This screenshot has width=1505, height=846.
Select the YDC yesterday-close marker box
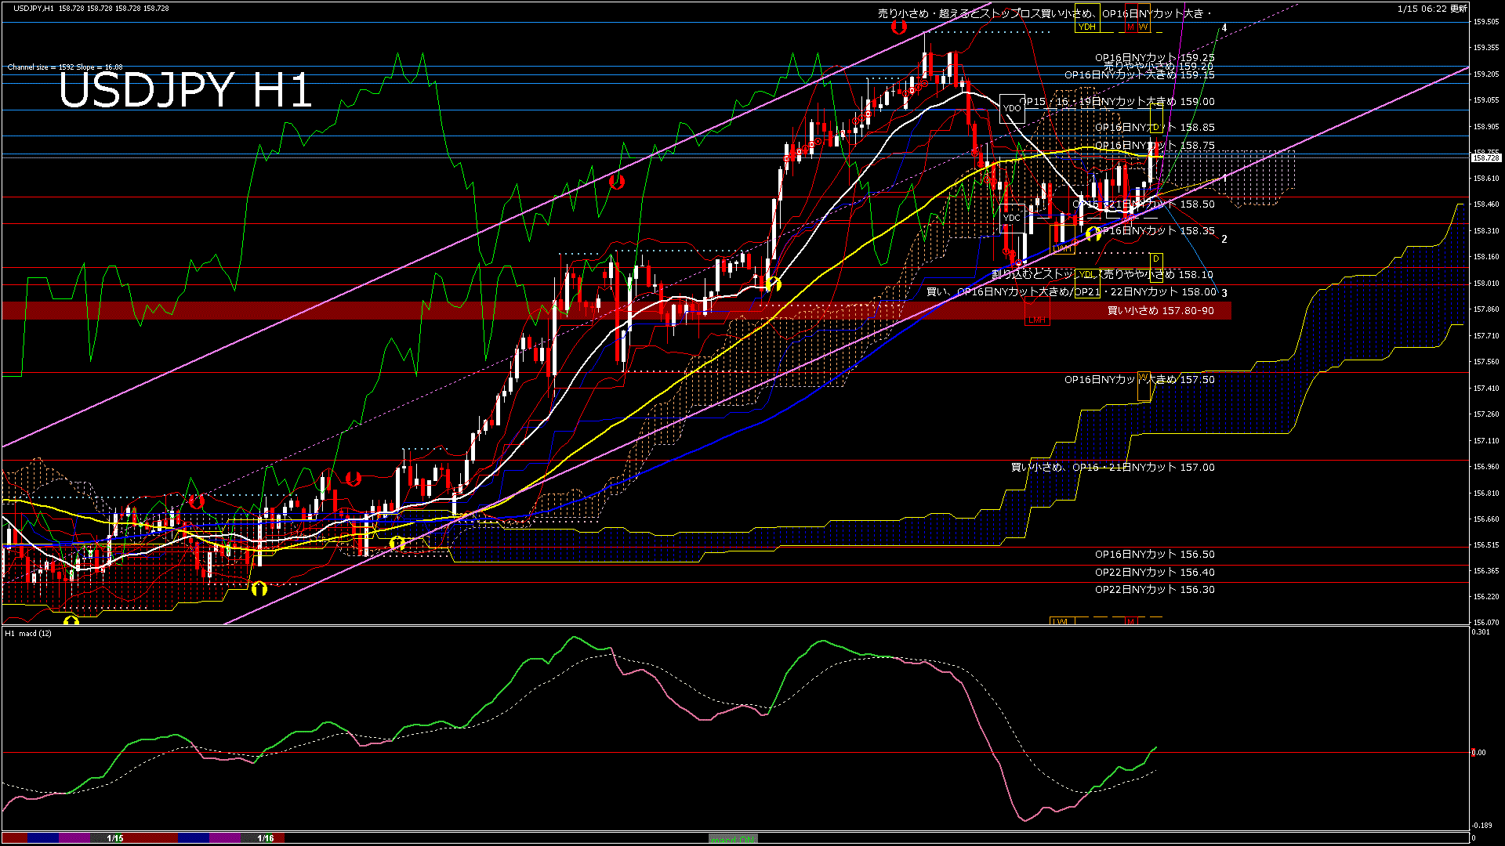(1012, 218)
